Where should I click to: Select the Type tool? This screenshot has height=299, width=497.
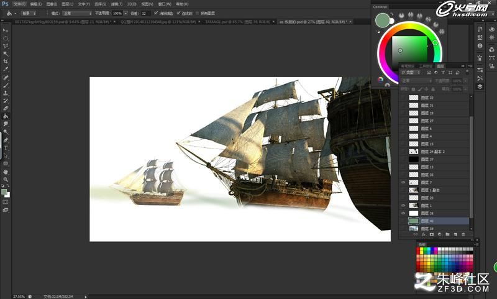tap(6, 148)
